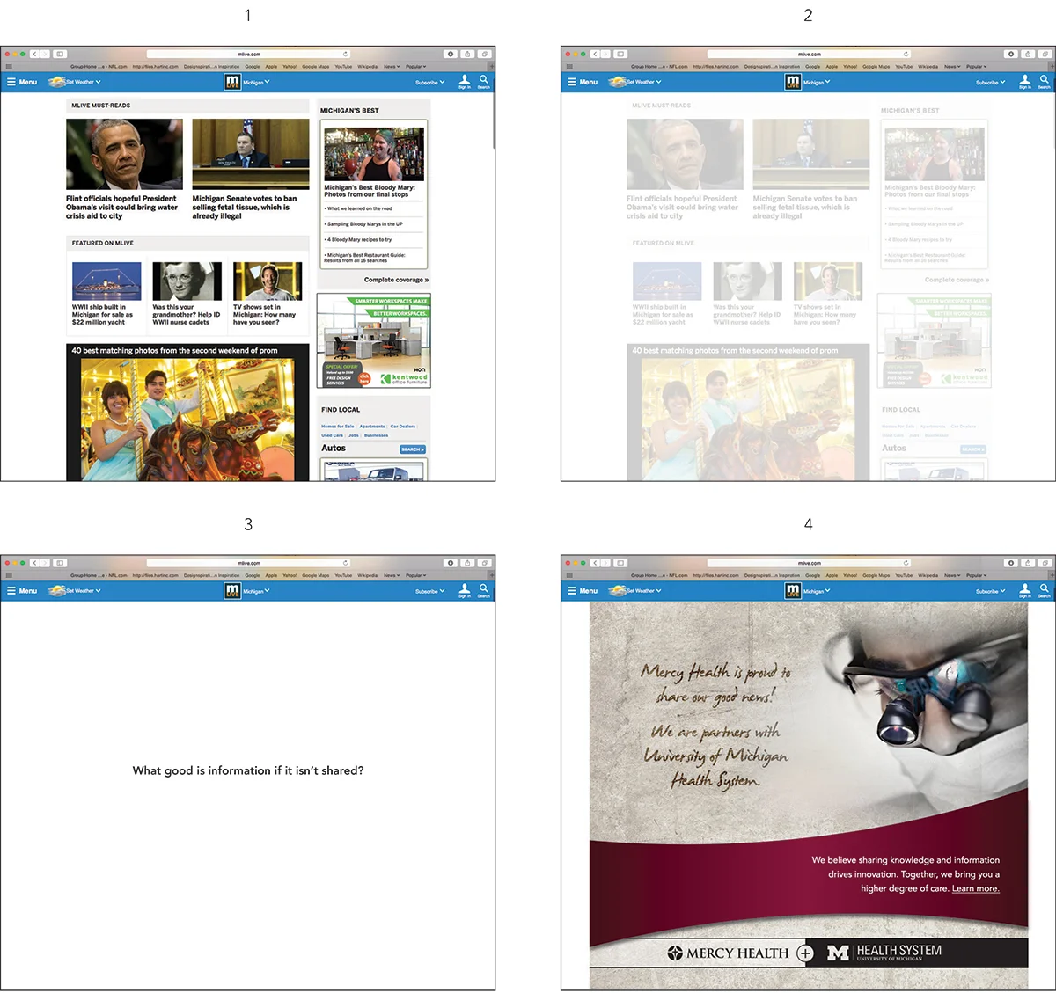The width and height of the screenshot is (1056, 993).
Task: Open the WWII ship yacht thumbnail in screenshot 1
Action: coord(106,281)
